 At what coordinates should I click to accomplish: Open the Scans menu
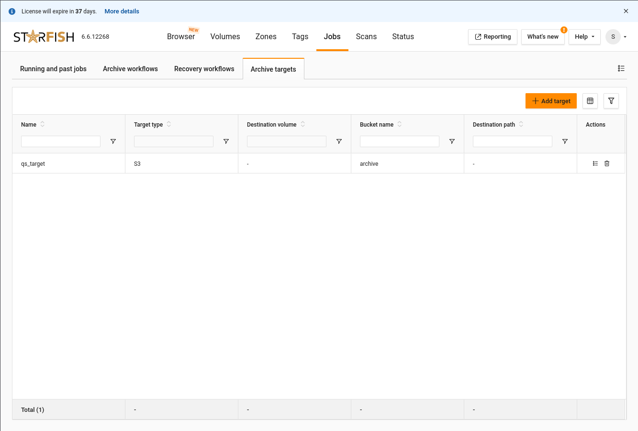pyautogui.click(x=366, y=37)
